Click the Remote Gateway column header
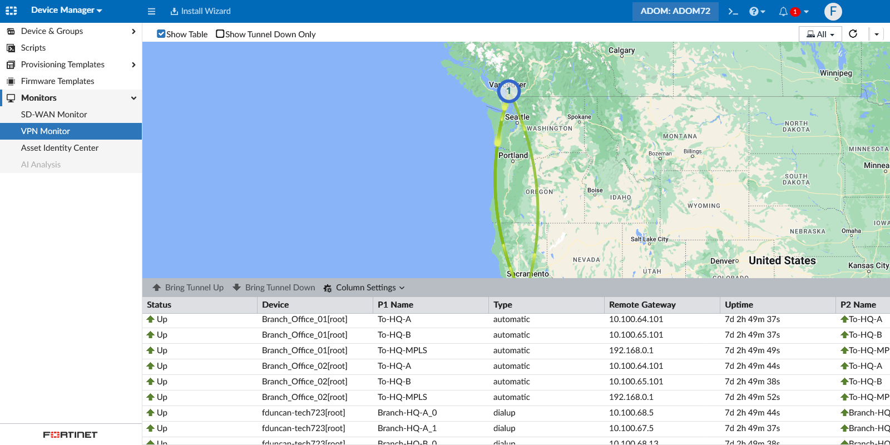Image resolution: width=890 pixels, height=445 pixels. click(662, 305)
